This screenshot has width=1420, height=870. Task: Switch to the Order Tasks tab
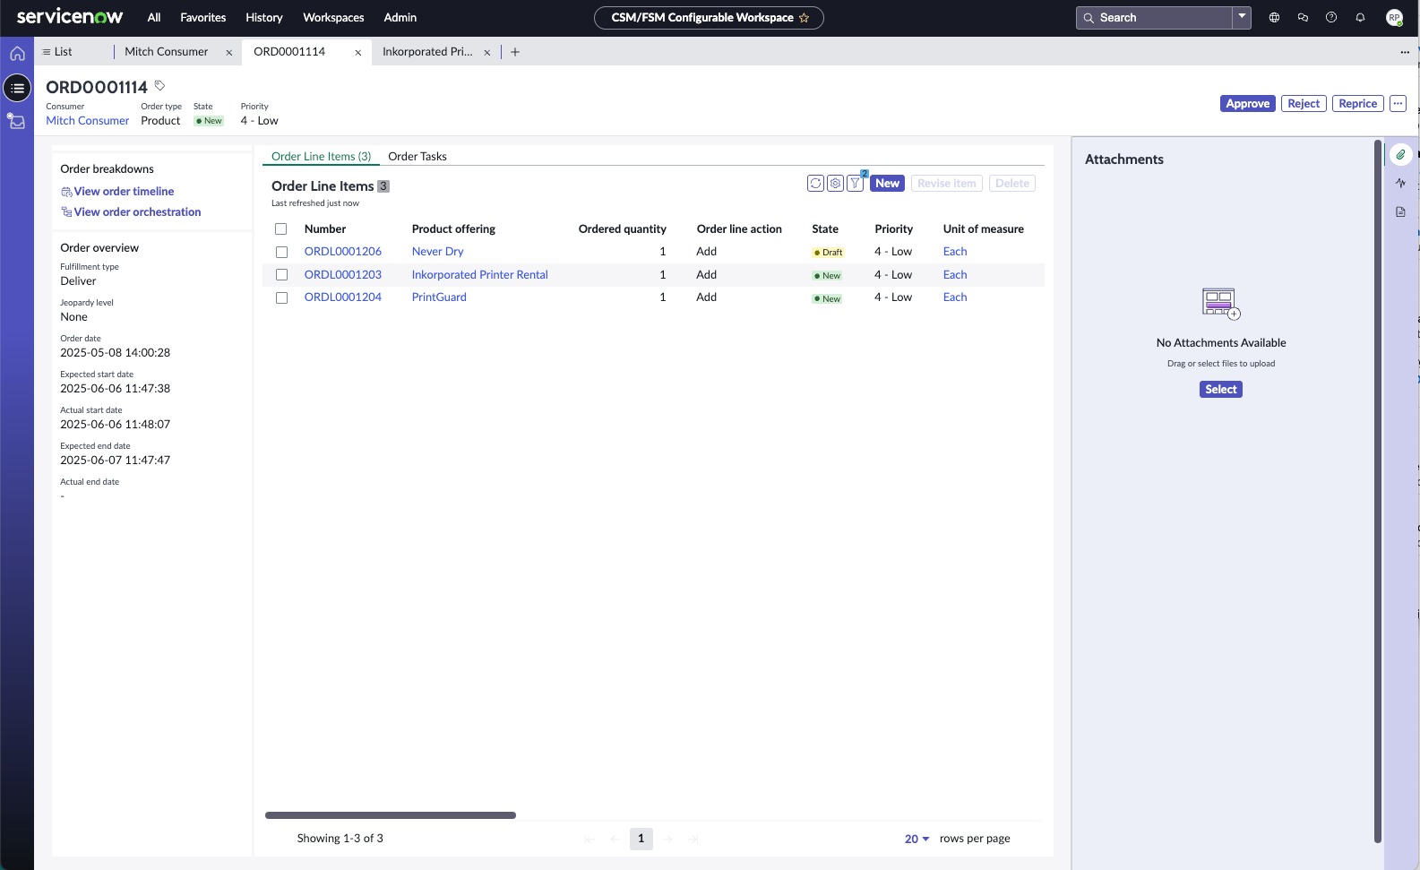[x=417, y=156]
